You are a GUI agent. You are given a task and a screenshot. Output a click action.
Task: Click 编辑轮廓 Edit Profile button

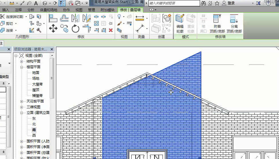pyautogui.click(x=180, y=23)
